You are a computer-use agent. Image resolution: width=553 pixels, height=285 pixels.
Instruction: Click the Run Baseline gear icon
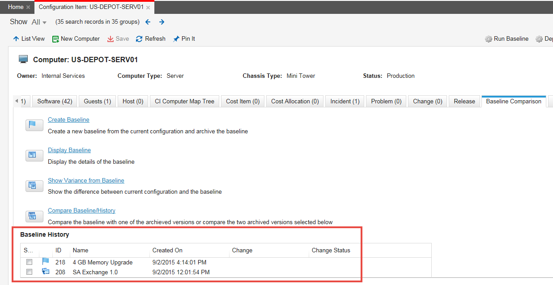489,39
